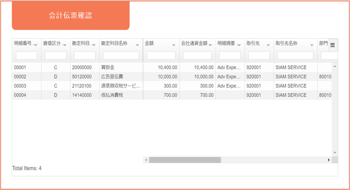Click the 会社通貨金額 filter input
The width and height of the screenshot is (350, 190).
tap(197, 56)
